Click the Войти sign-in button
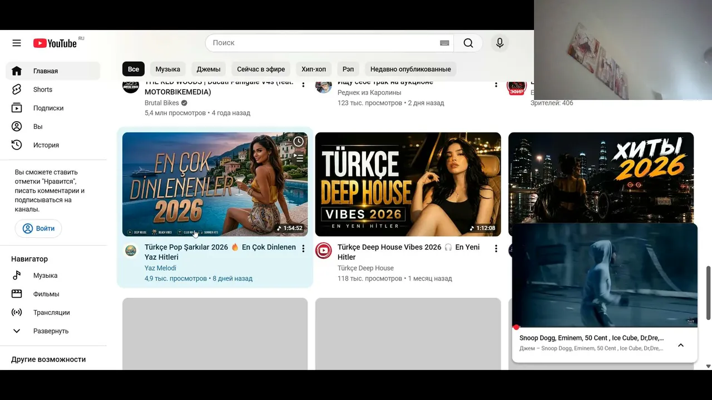This screenshot has height=400, width=712. point(38,228)
